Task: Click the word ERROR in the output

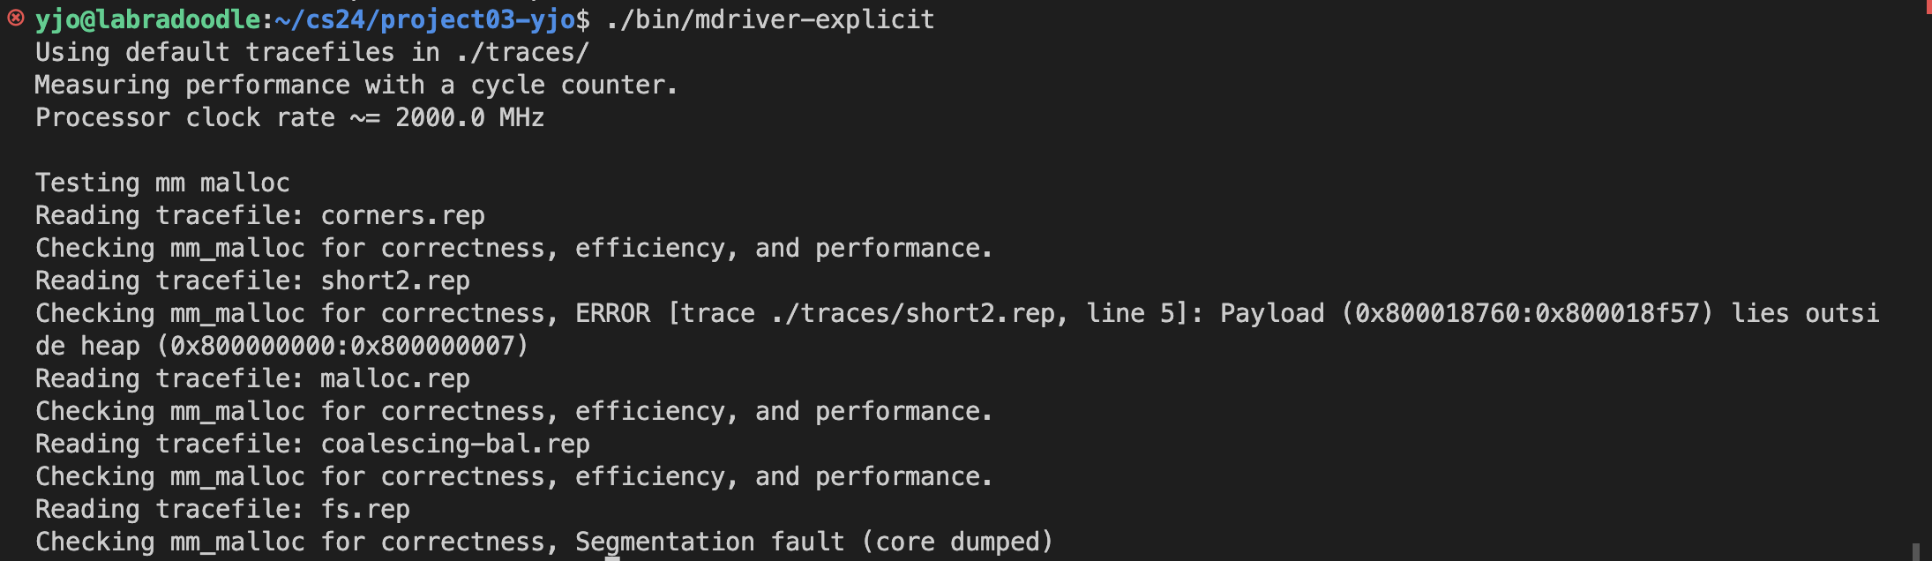Action: coord(612,313)
